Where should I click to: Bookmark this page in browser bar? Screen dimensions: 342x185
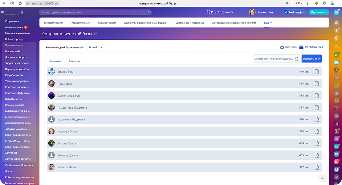point(287,3)
